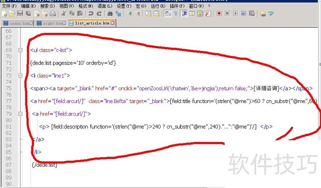
Task: Click the <ul class="c-list"> line
Action: [51, 50]
